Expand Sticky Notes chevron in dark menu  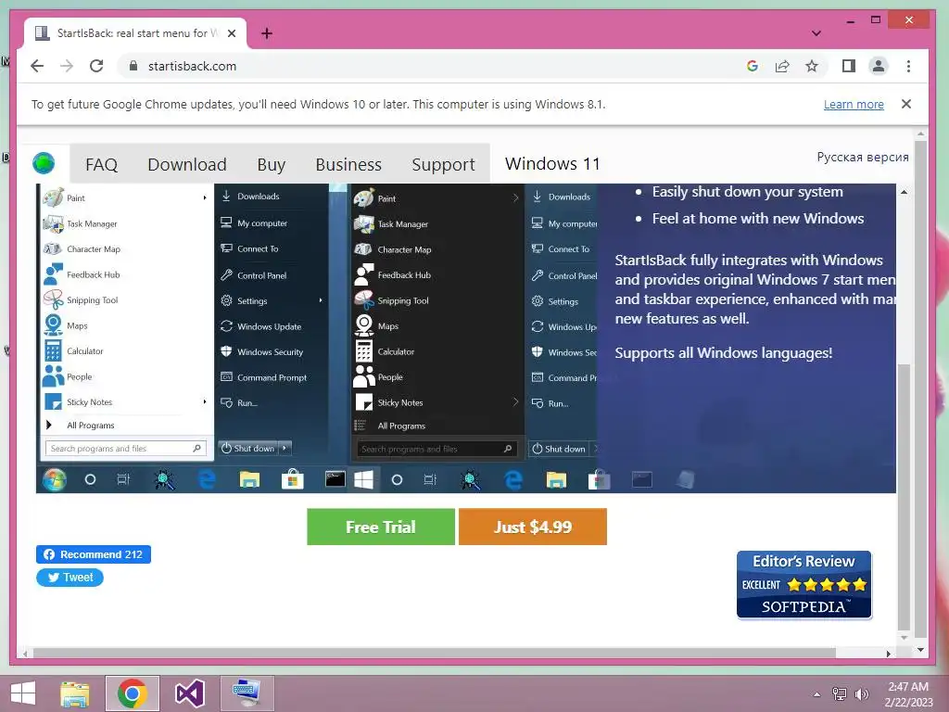tap(515, 402)
